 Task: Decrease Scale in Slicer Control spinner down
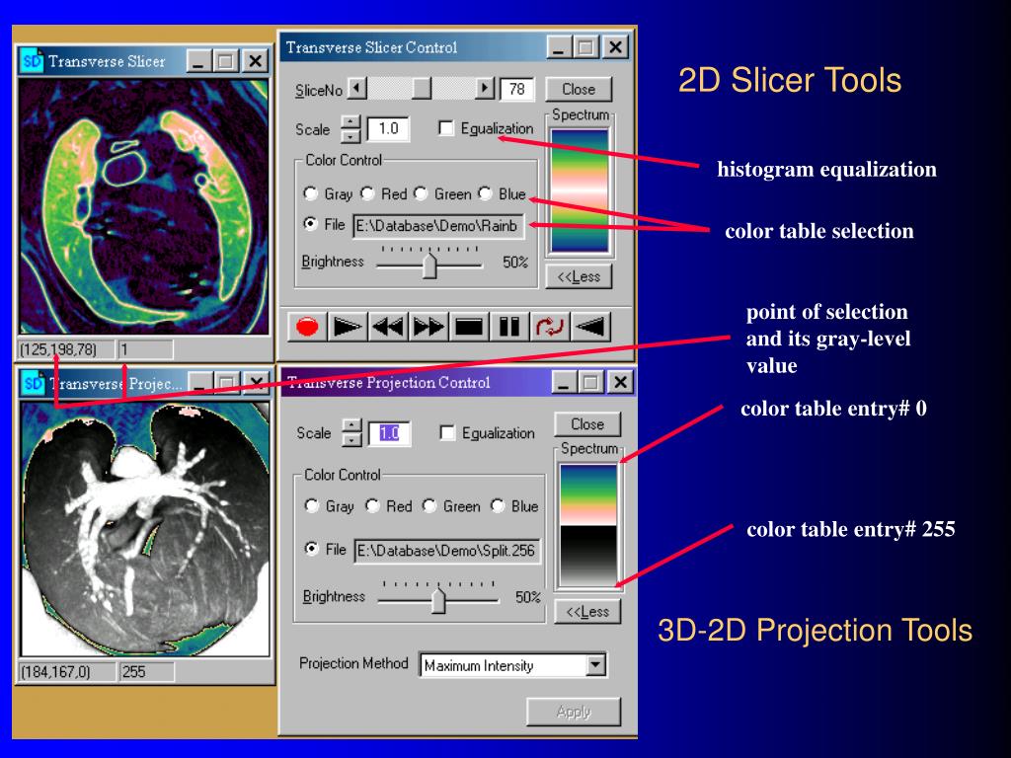(350, 136)
